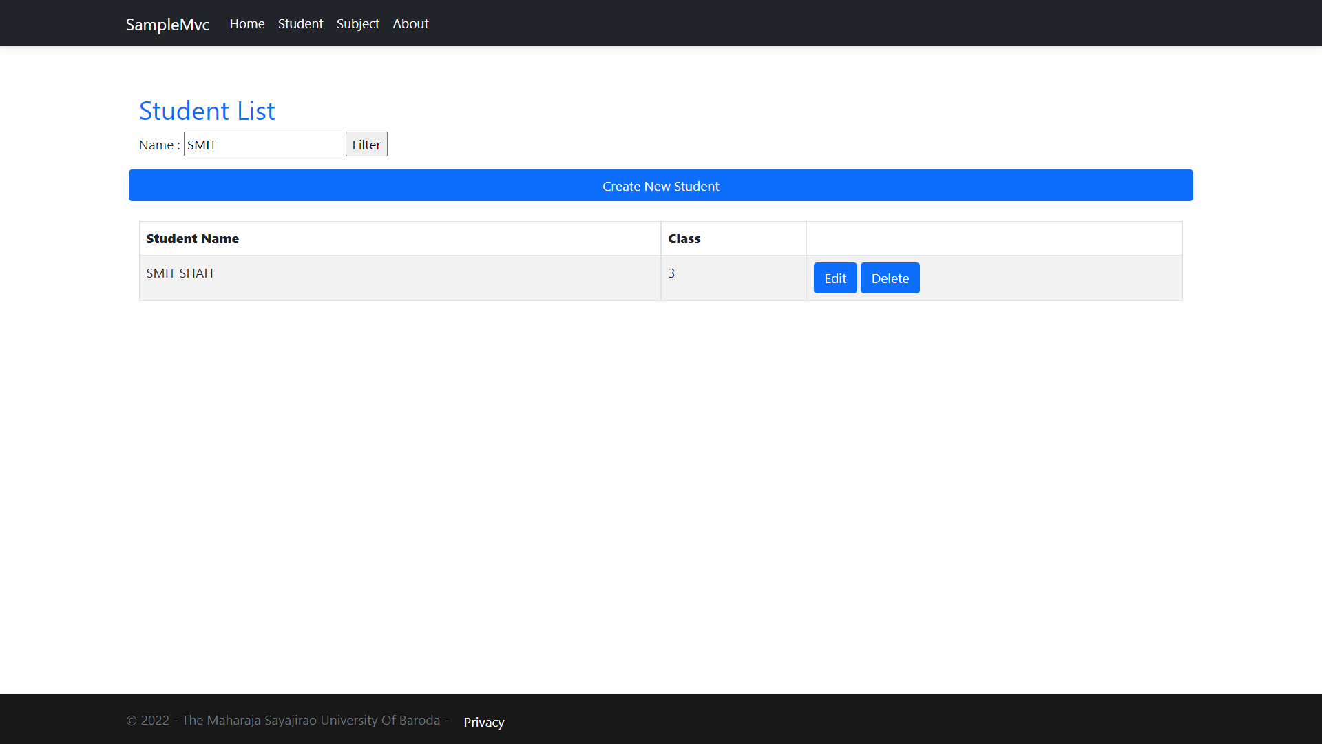Open the Privacy link in footer
Viewport: 1322px width, 744px height.
pyautogui.click(x=483, y=722)
